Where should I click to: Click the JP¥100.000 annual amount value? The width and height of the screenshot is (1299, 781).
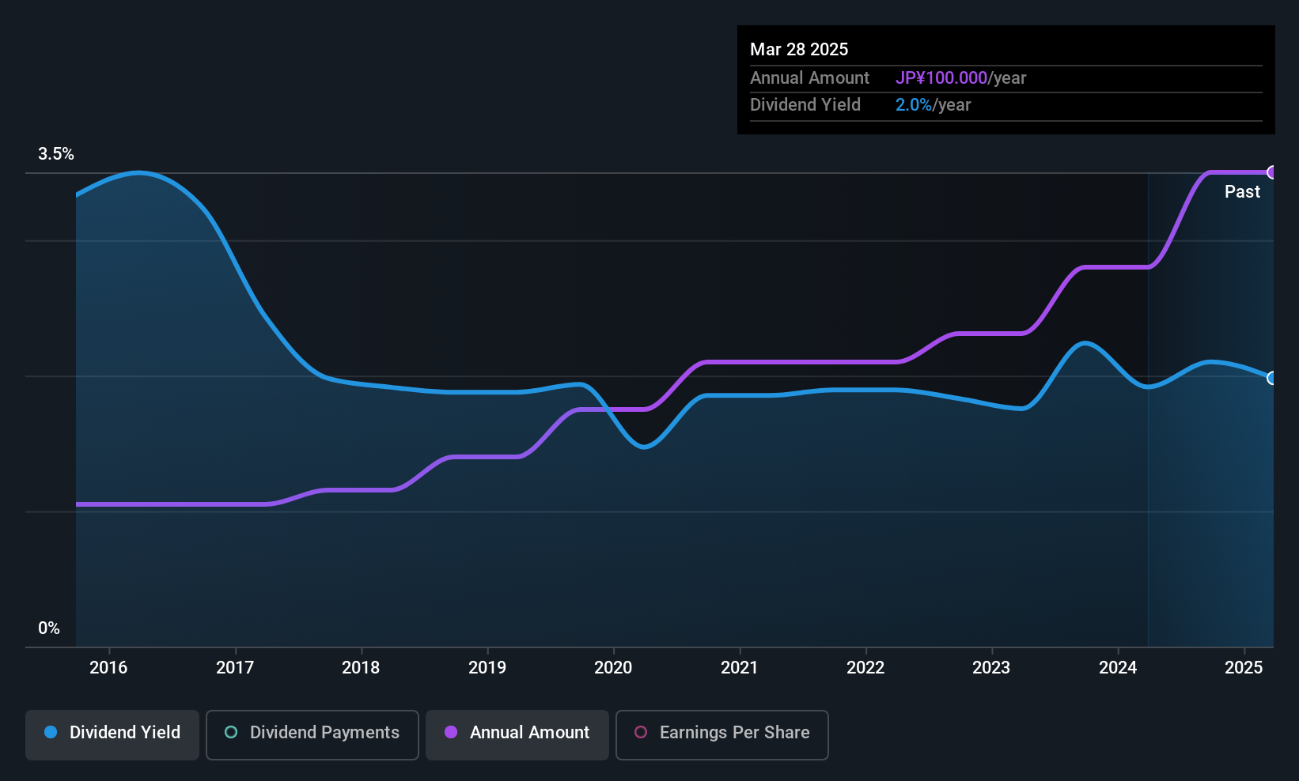tap(941, 78)
